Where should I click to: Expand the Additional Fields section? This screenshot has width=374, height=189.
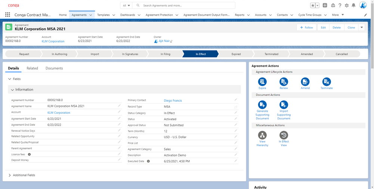[x=10, y=175]
